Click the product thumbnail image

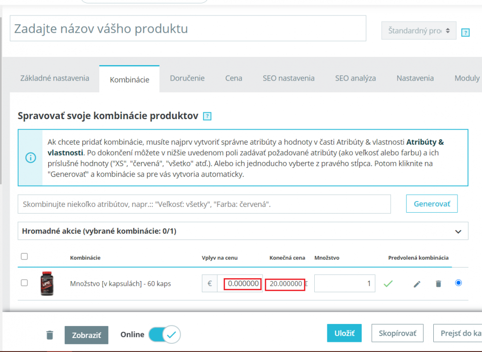click(x=47, y=284)
